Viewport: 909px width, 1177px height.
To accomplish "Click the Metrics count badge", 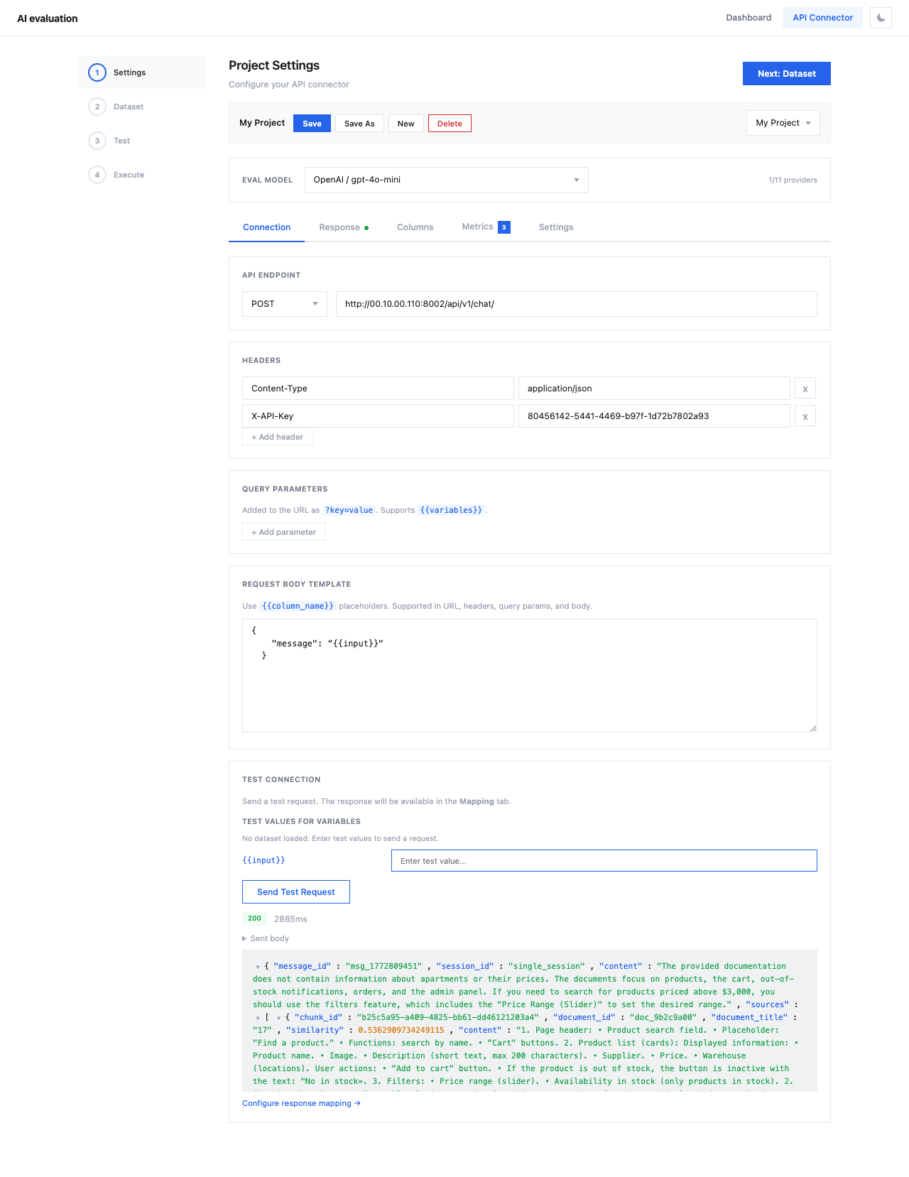I will [x=504, y=227].
